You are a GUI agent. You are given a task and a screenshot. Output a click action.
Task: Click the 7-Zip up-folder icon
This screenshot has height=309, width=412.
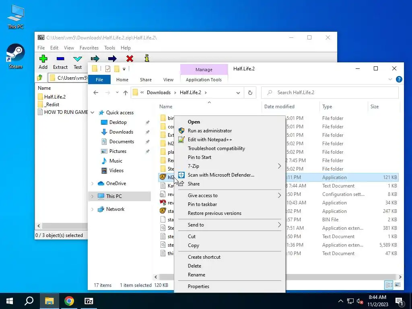click(40, 78)
